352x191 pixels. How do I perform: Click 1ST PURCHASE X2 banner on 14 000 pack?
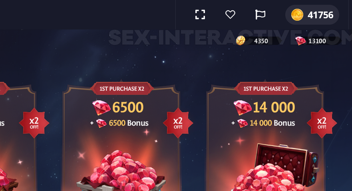pos(266,89)
